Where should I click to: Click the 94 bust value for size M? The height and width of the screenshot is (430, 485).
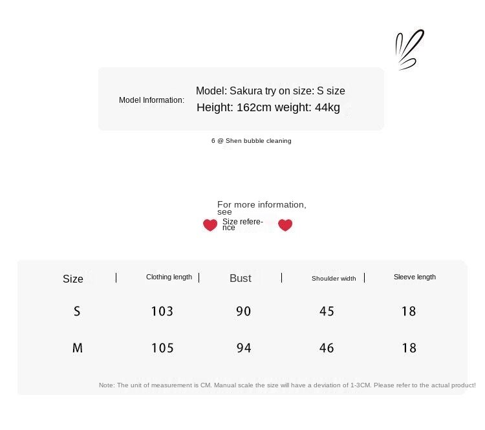coord(244,349)
